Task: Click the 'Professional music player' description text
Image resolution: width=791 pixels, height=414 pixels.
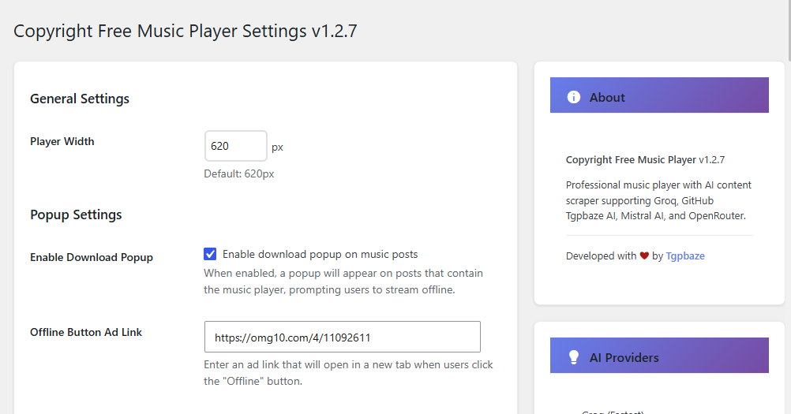Action: click(658, 200)
